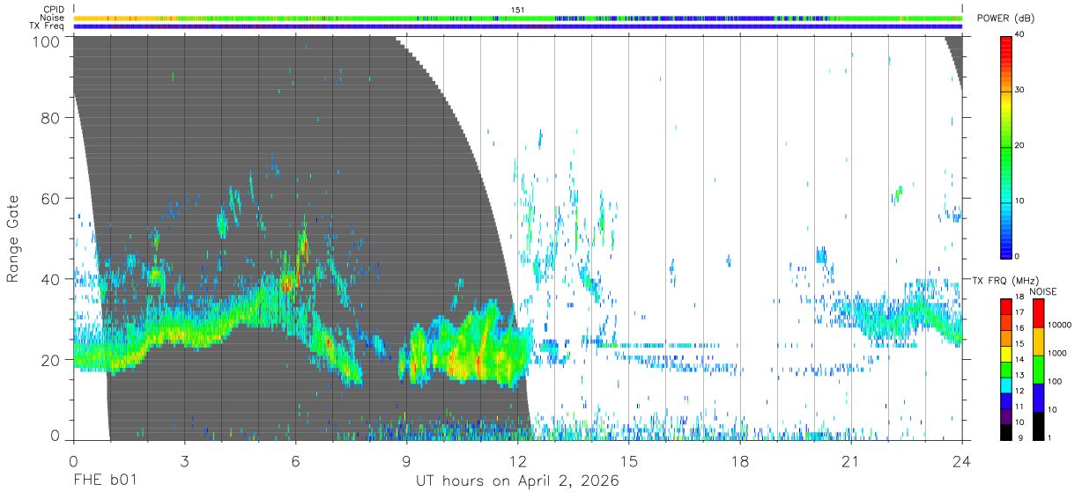
Task: Click hour 9 on the time axis
Action: click(406, 462)
